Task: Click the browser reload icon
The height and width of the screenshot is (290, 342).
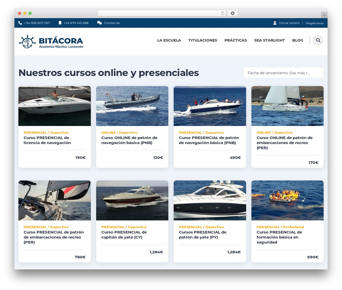Action: tap(222, 13)
